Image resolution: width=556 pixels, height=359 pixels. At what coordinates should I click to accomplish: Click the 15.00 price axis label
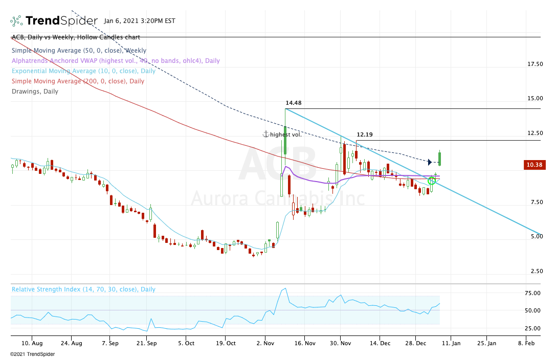point(535,99)
